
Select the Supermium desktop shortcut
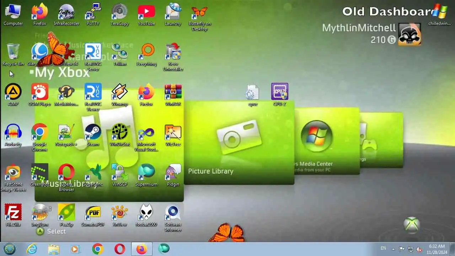point(146,175)
